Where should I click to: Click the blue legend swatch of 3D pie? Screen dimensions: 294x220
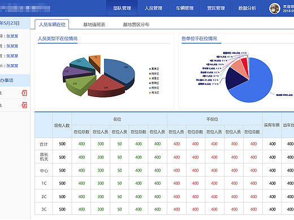(150, 69)
